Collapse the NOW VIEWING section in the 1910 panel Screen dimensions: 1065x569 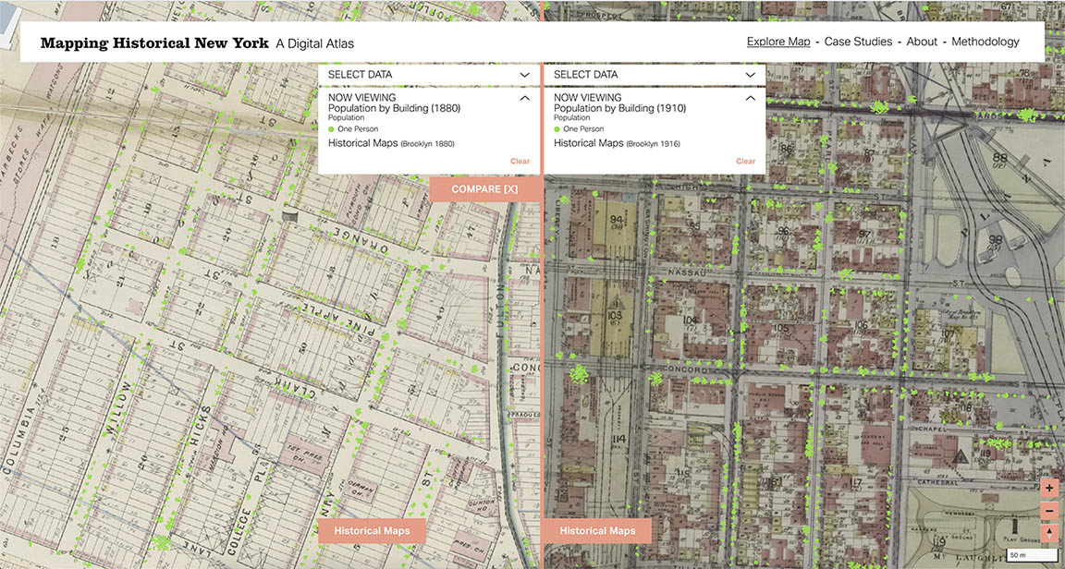tap(751, 98)
